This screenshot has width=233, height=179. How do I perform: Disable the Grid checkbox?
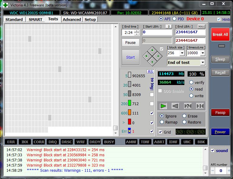(x=160, y=132)
